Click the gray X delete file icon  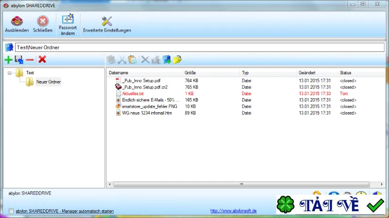(x=145, y=60)
